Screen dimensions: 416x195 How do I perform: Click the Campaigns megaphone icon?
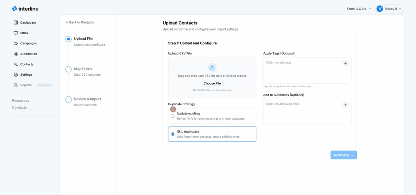[16, 43]
